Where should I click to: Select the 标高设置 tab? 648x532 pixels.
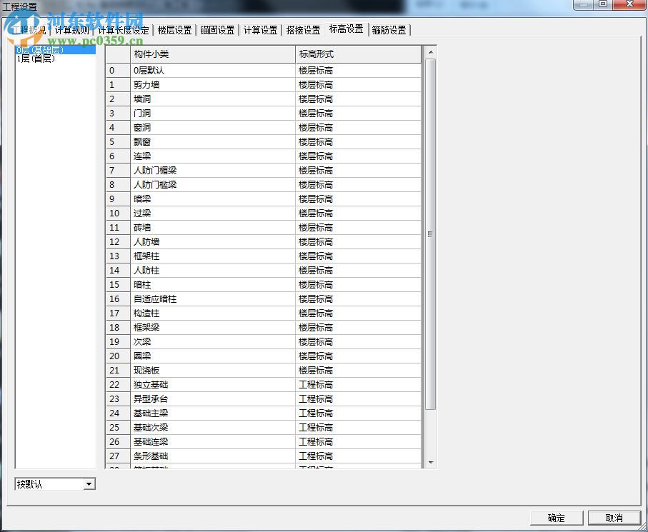(346, 29)
